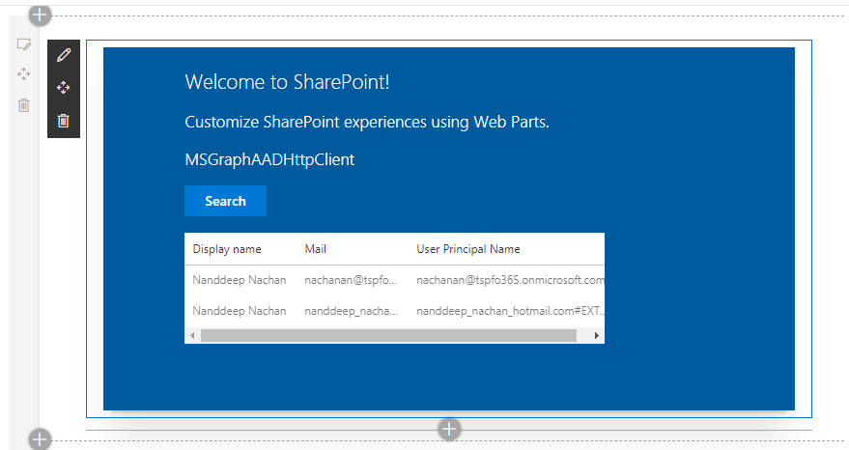Click the Mail column header
The width and height of the screenshot is (849, 450).
[x=316, y=249]
